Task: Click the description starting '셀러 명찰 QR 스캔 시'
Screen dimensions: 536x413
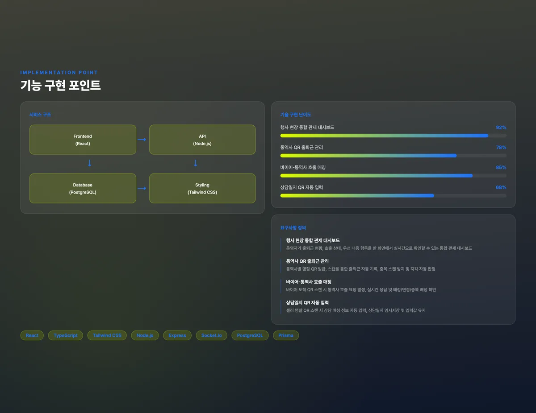Action: 356,310
